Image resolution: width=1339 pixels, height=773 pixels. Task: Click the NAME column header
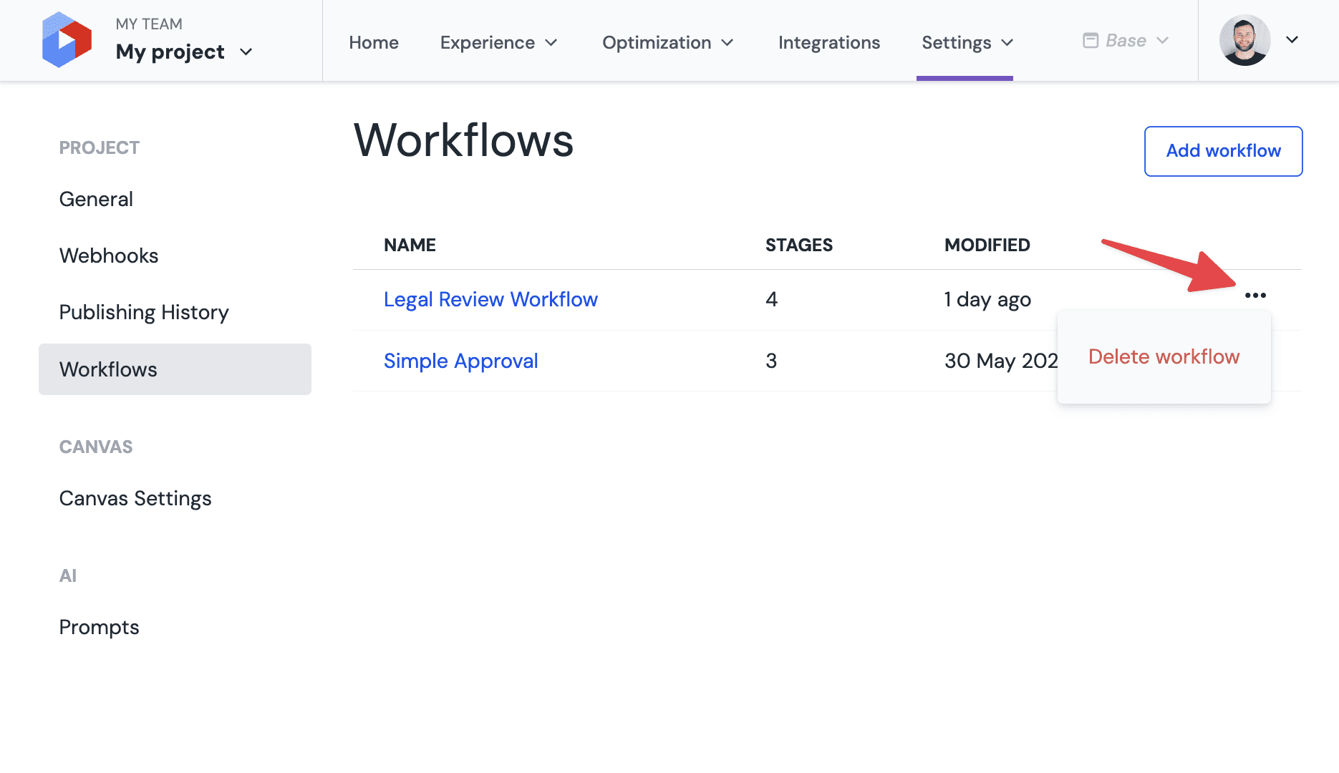pyautogui.click(x=410, y=245)
